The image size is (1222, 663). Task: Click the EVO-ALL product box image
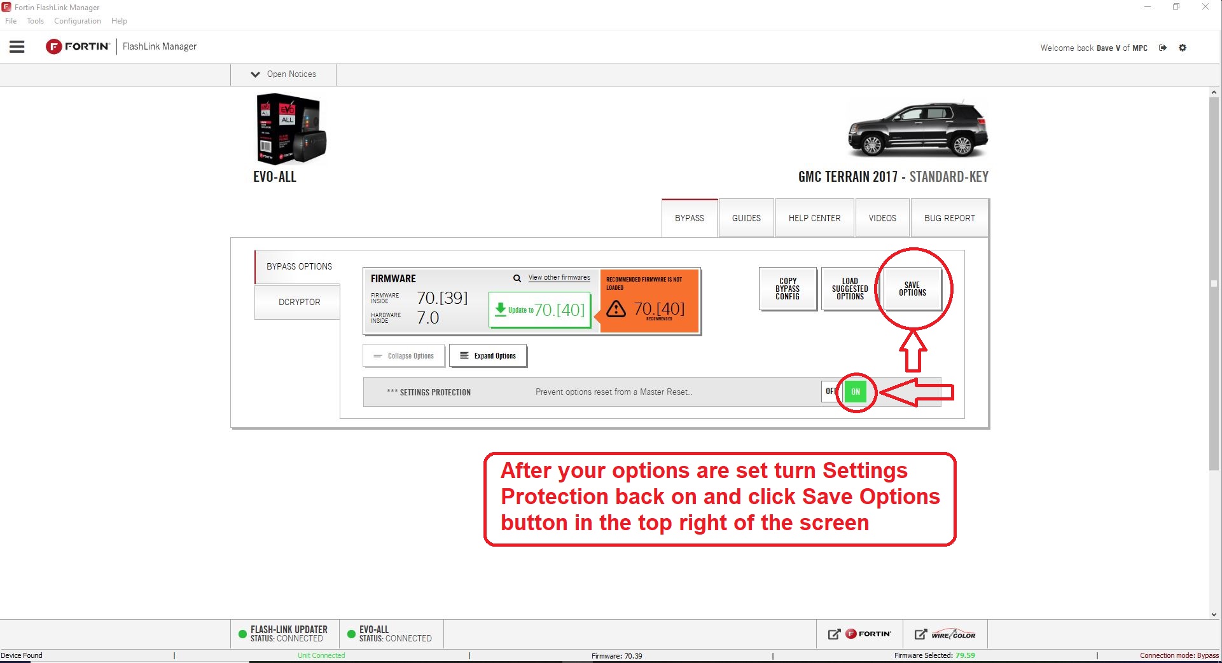pos(291,130)
